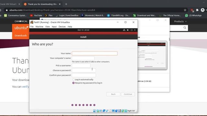Click the Chrome address bar URL
The height and width of the screenshot is (116, 207).
coord(52,10)
